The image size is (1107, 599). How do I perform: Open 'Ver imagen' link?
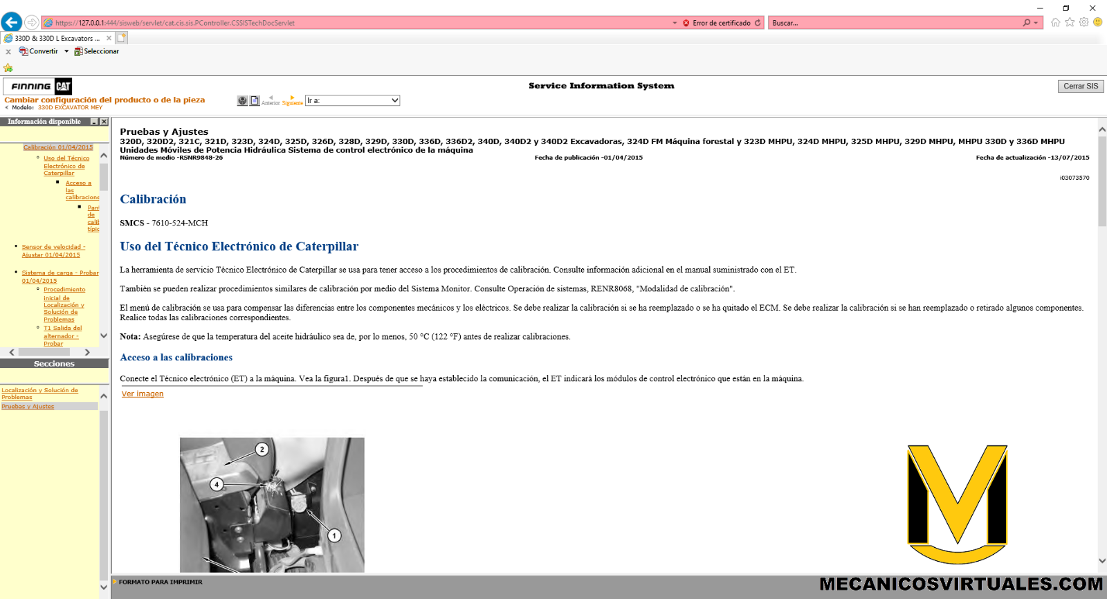(143, 394)
